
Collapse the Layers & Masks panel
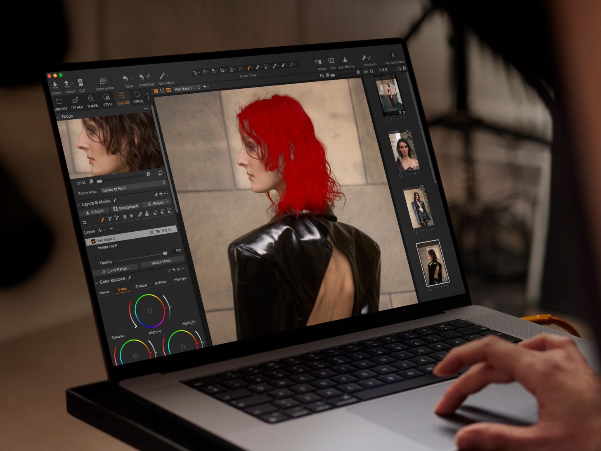pyautogui.click(x=78, y=205)
